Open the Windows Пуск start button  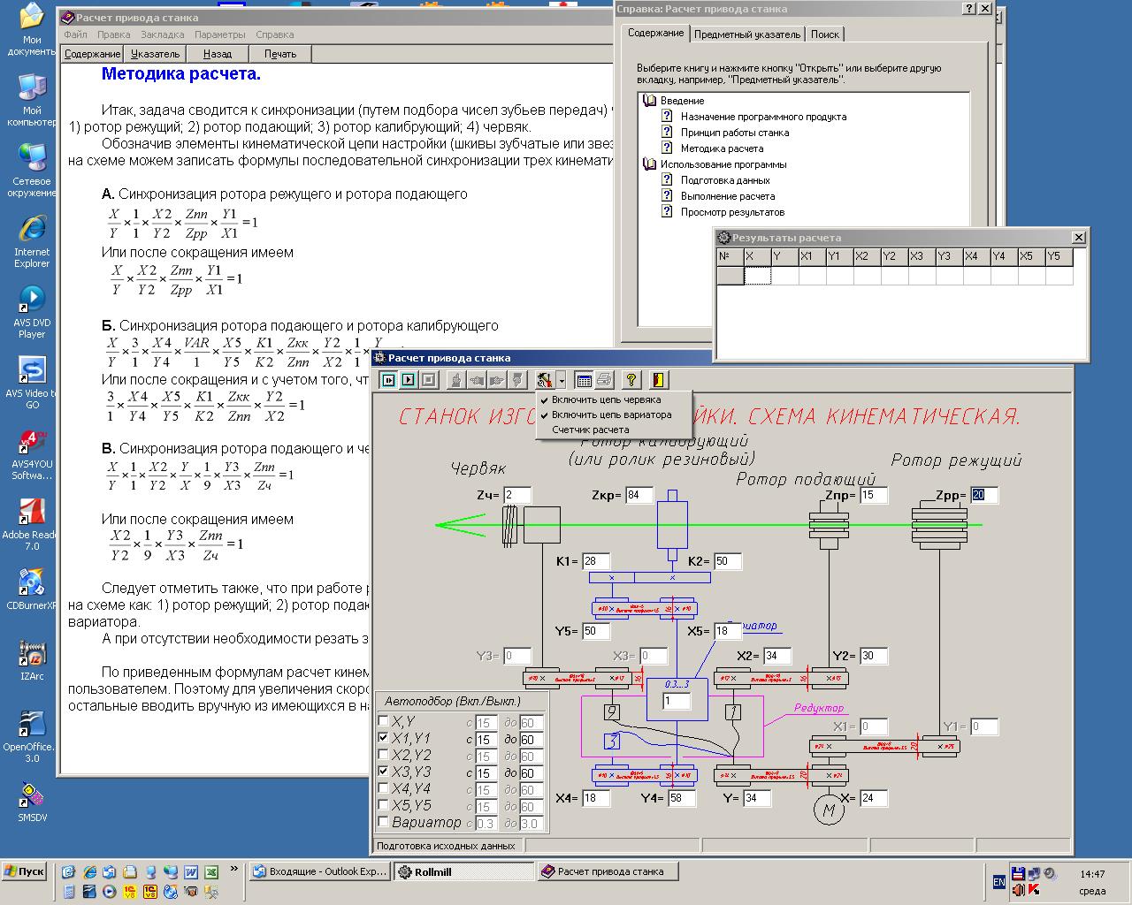click(x=25, y=871)
